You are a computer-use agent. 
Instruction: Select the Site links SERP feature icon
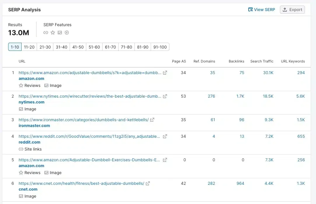tap(46, 33)
